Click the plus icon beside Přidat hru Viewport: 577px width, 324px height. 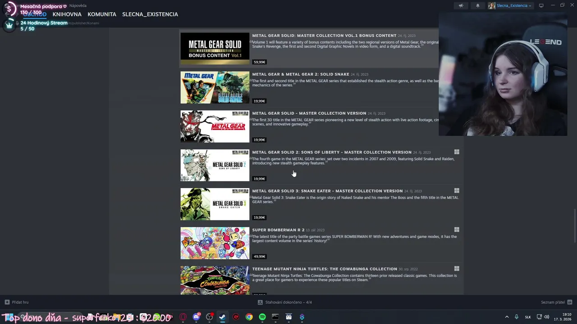pos(7,302)
